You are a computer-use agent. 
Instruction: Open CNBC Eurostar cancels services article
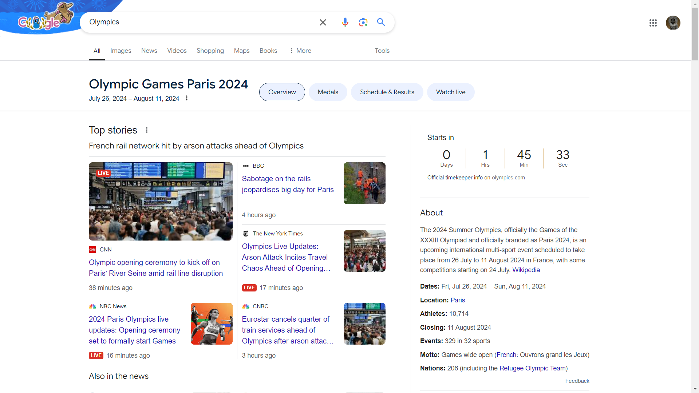click(288, 330)
